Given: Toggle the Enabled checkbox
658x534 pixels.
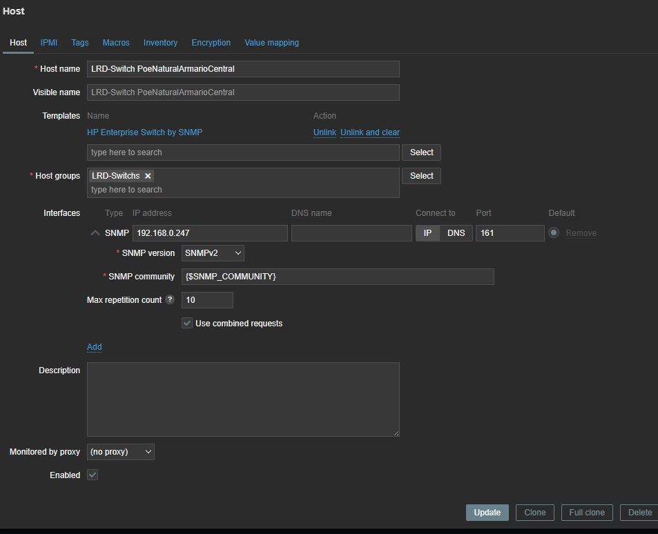Looking at the screenshot, I should (93, 475).
